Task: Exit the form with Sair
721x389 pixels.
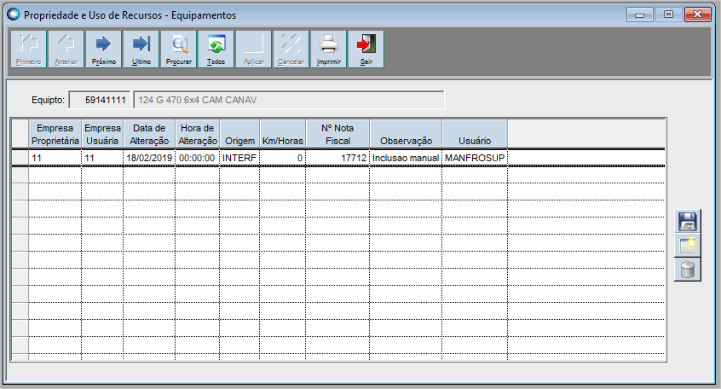Action: (x=366, y=49)
